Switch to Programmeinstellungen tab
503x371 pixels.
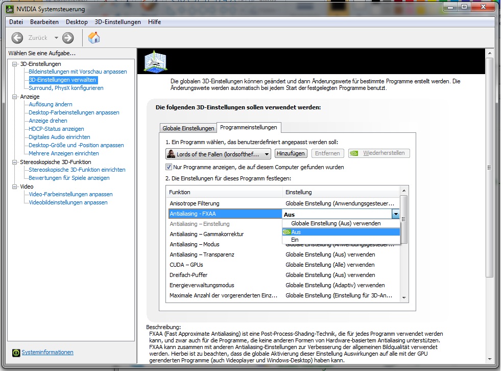[x=249, y=127]
